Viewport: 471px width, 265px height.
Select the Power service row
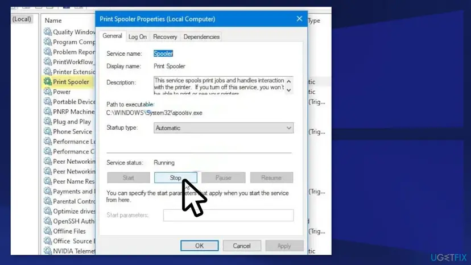coord(68,92)
